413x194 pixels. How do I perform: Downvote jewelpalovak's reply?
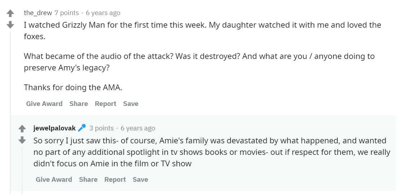[22, 140]
